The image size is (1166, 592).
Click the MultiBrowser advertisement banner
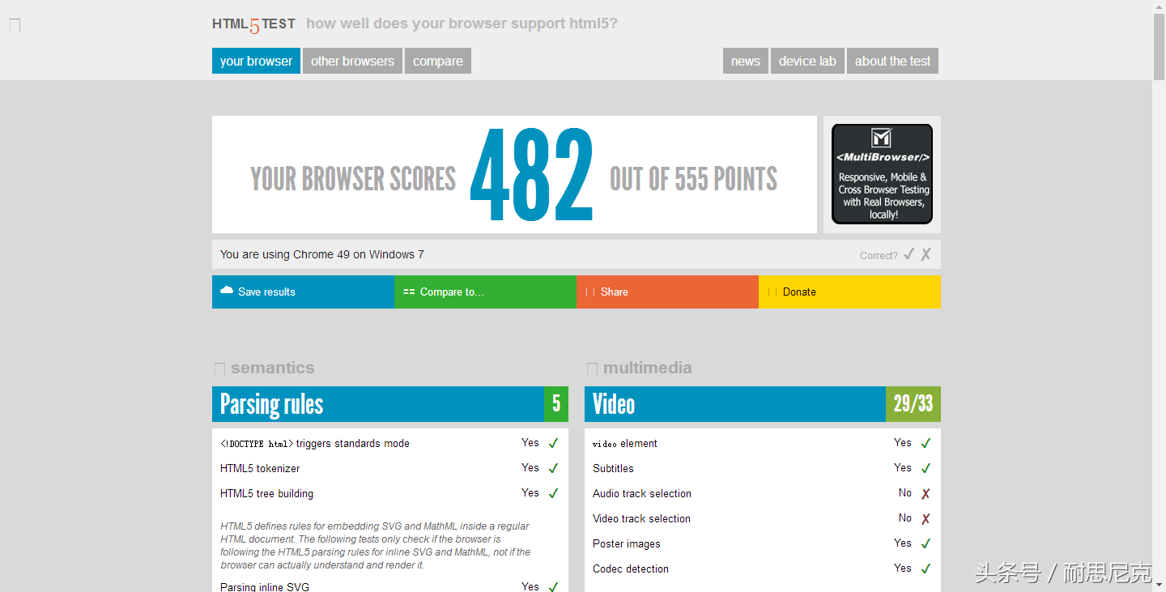[x=882, y=174]
